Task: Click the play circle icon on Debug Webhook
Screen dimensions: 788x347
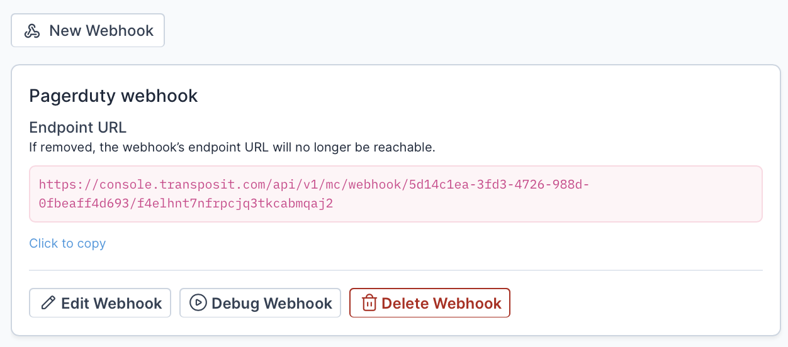Action: click(198, 303)
